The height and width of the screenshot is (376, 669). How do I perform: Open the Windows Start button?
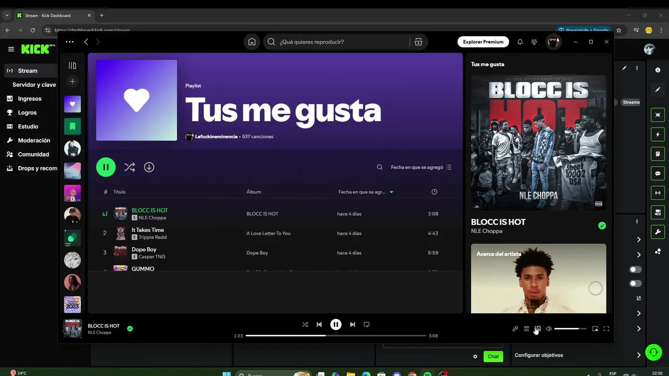coord(226,374)
